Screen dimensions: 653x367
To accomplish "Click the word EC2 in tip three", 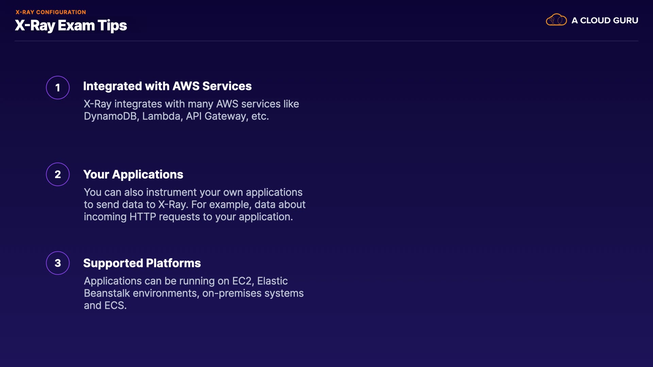I will point(241,281).
